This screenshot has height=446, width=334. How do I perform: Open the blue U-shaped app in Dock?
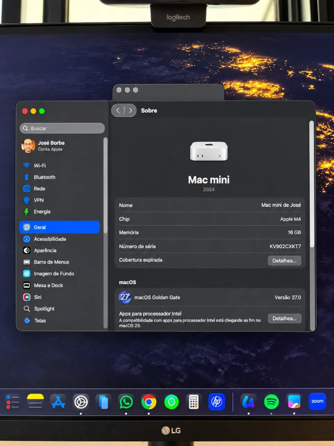pyautogui.click(x=248, y=402)
